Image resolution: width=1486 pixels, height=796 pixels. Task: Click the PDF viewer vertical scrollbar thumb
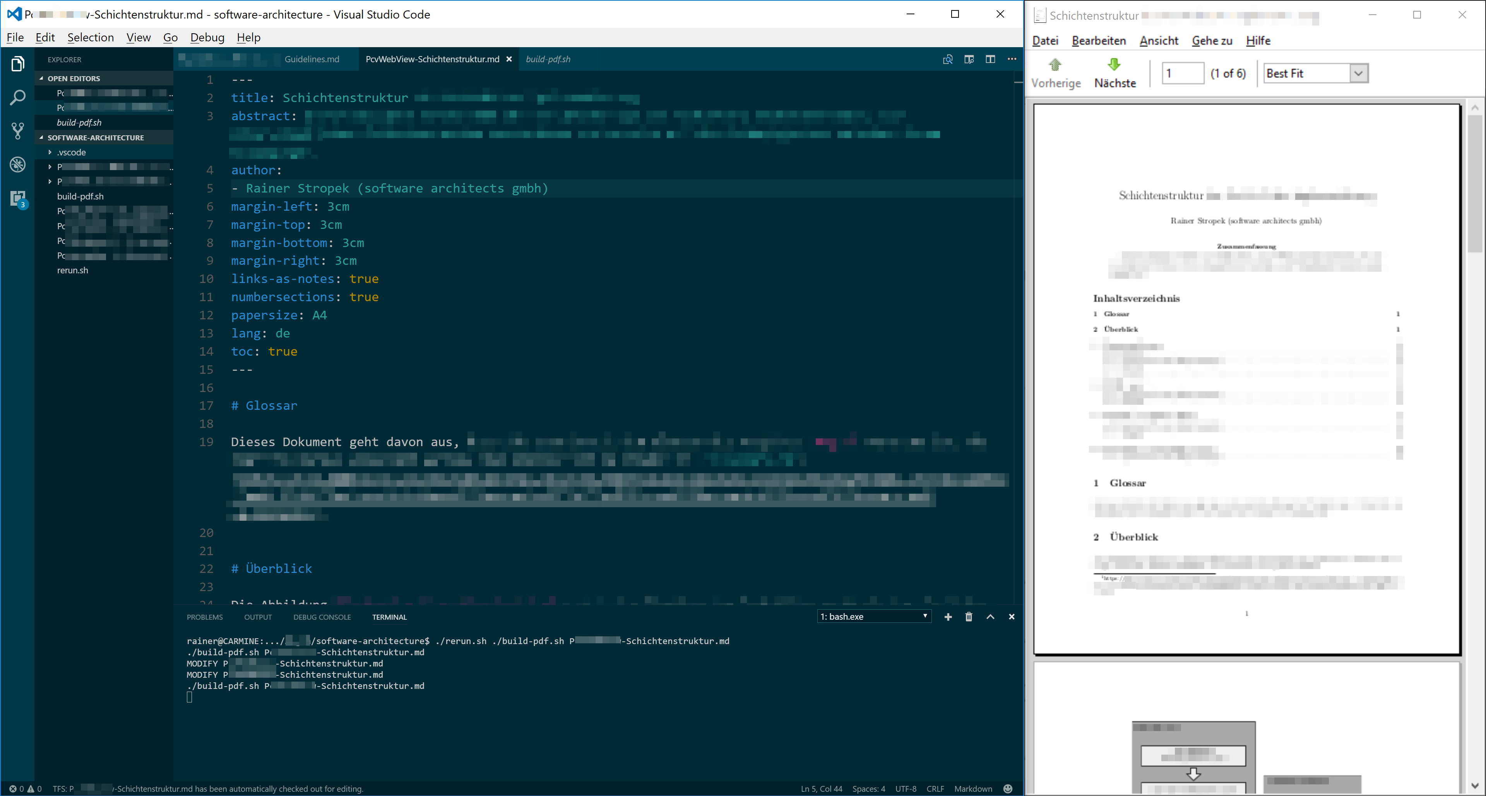click(x=1475, y=183)
